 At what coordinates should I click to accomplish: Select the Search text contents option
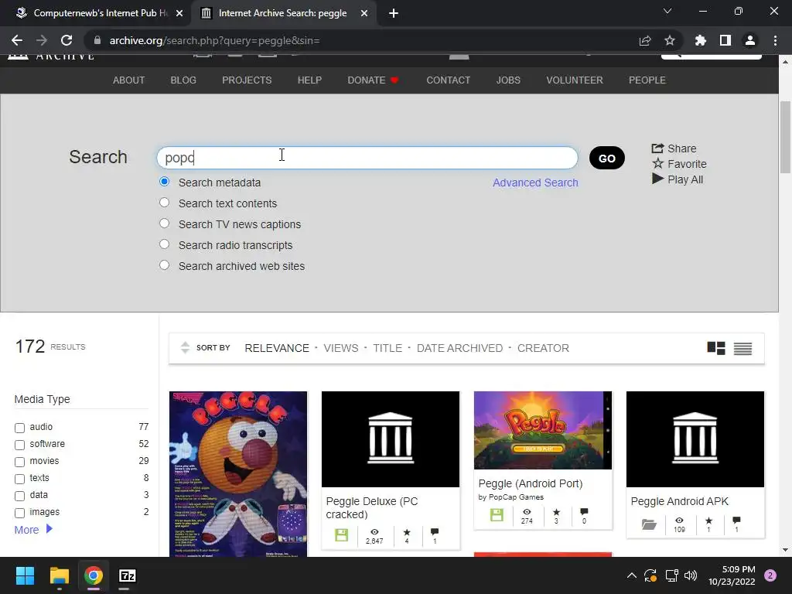coord(164,203)
